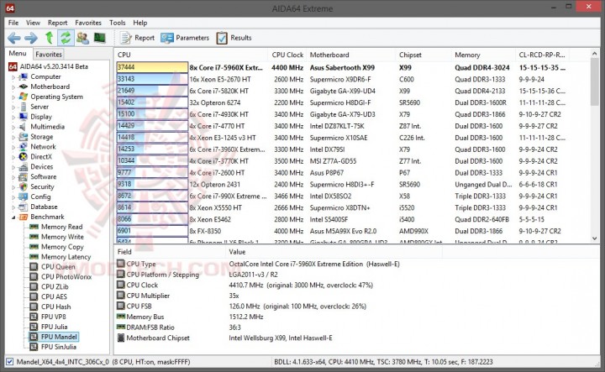The image size is (605, 372).
Task: Click the Report toolbar button
Action: 137,38
